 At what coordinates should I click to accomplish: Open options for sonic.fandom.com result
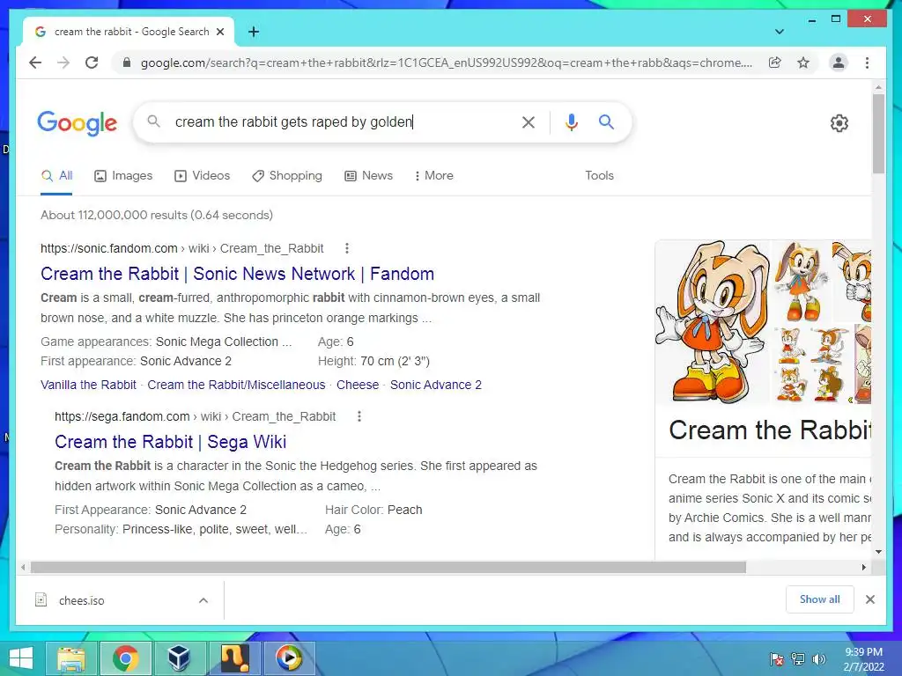tap(346, 248)
